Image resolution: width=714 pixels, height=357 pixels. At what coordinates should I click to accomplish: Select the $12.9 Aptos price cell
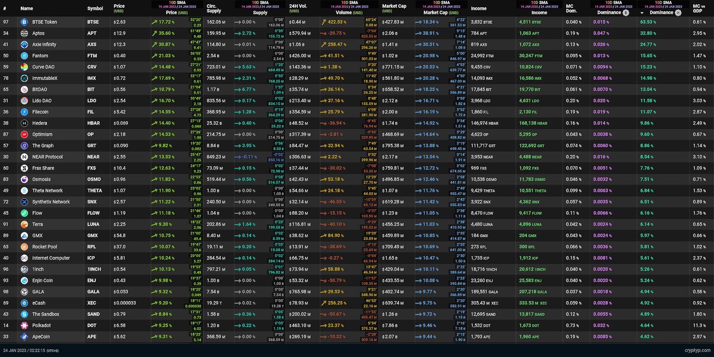click(x=118, y=33)
